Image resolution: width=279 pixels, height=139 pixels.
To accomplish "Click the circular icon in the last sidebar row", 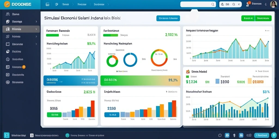I will click(8, 82).
